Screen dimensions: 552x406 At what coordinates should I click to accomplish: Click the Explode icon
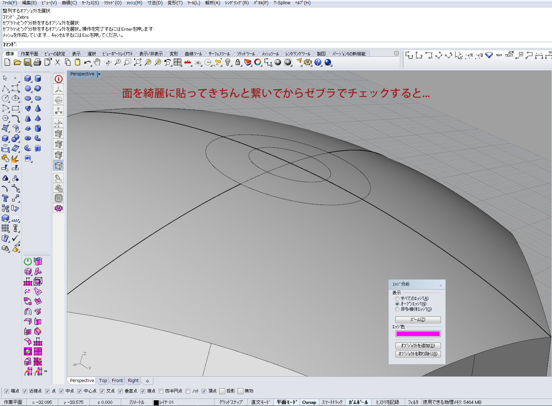click(x=15, y=158)
